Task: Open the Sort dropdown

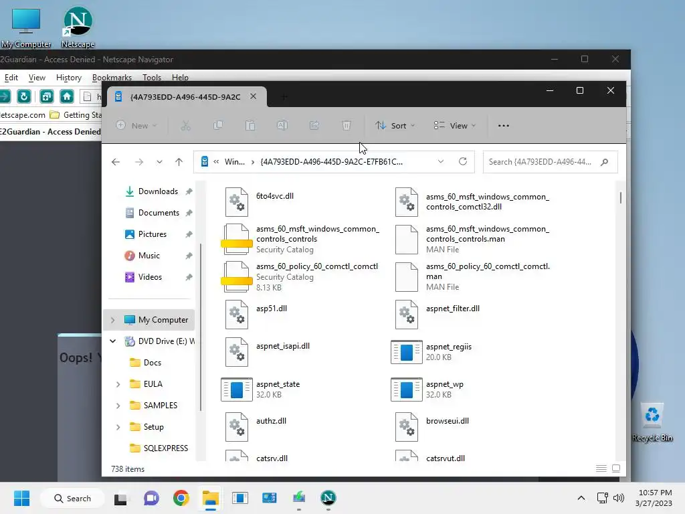Action: click(x=395, y=126)
